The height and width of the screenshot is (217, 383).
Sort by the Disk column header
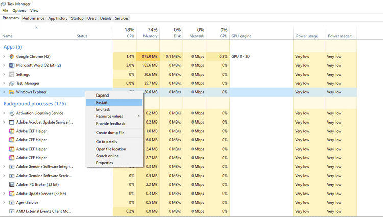pyautogui.click(x=171, y=33)
